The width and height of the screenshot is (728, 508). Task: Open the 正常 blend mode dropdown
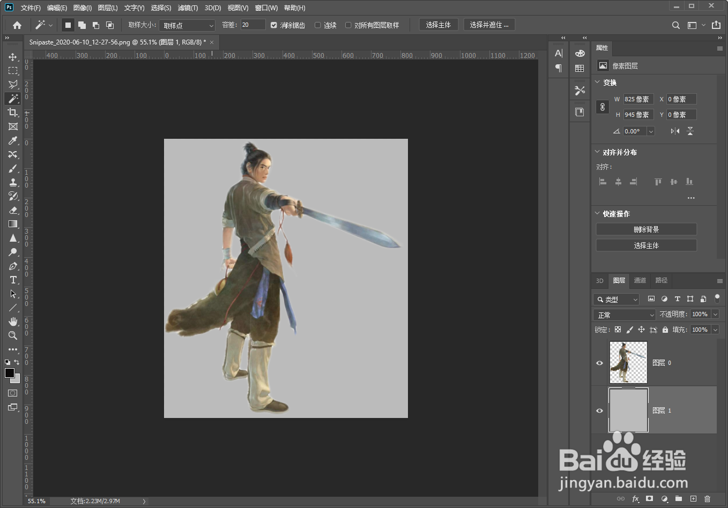tap(625, 315)
